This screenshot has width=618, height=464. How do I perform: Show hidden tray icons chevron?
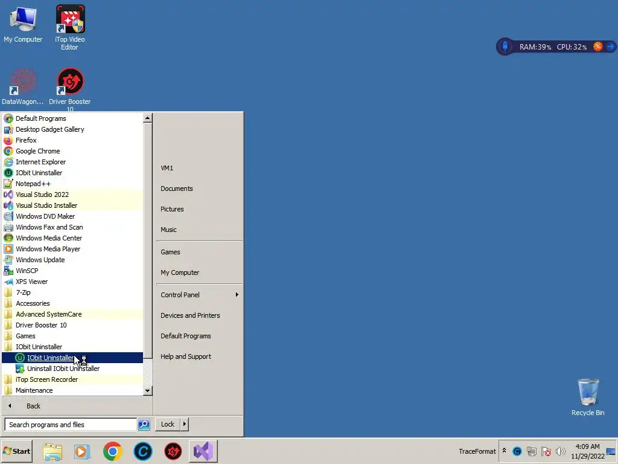coord(504,451)
